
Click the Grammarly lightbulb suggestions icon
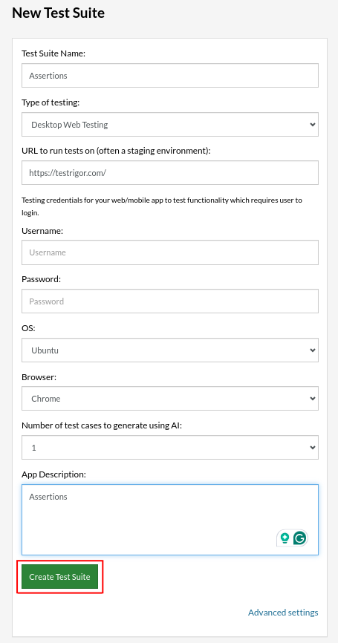click(x=285, y=538)
